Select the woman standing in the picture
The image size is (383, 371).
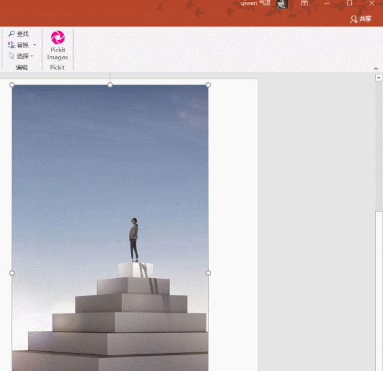tap(134, 240)
